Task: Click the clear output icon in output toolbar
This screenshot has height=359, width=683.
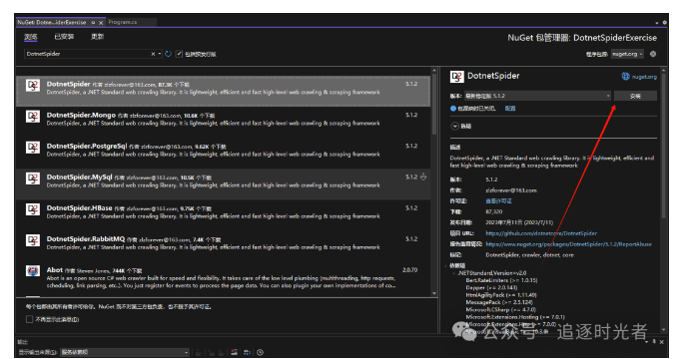Action: 234,352
